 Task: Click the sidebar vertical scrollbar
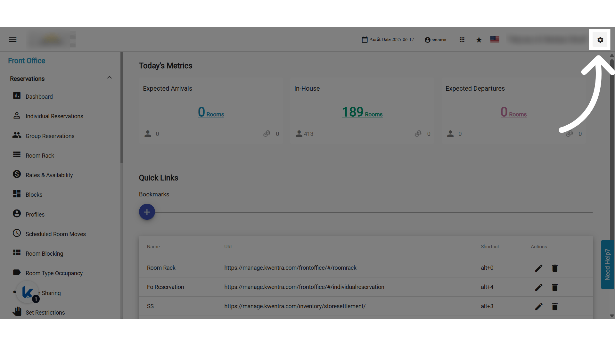tap(121, 107)
